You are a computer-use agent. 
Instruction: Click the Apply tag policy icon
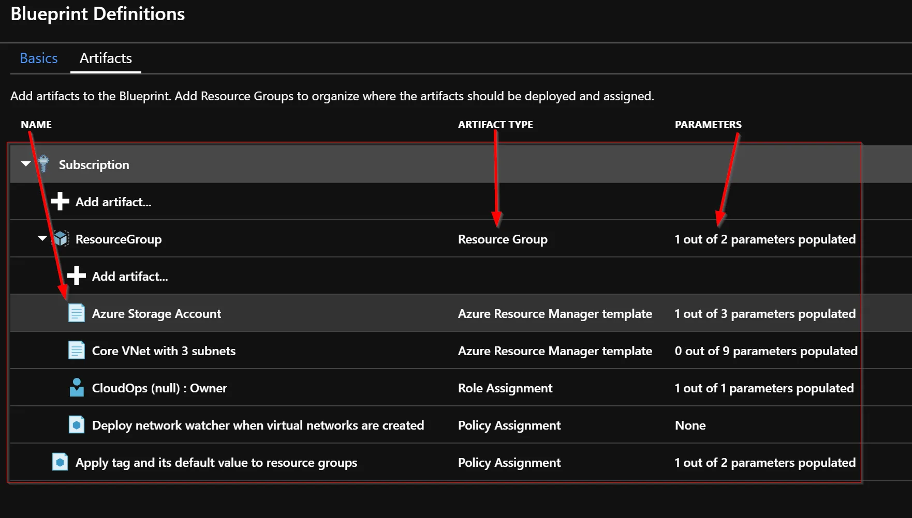tap(60, 462)
